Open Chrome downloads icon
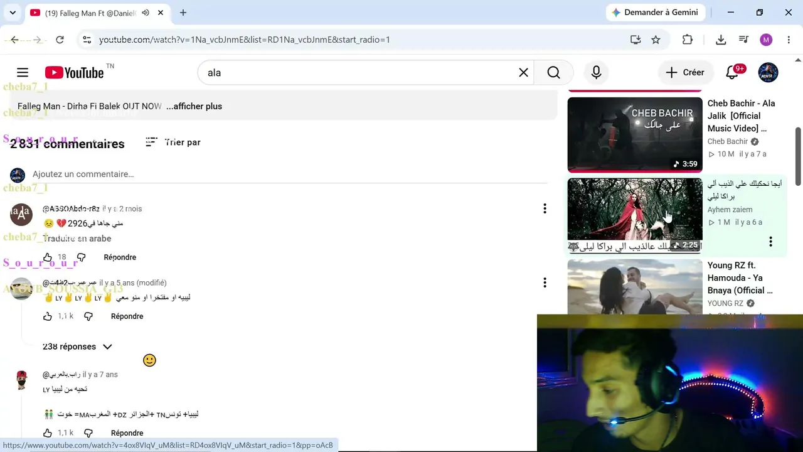Viewport: 803px width, 452px height. [x=721, y=40]
